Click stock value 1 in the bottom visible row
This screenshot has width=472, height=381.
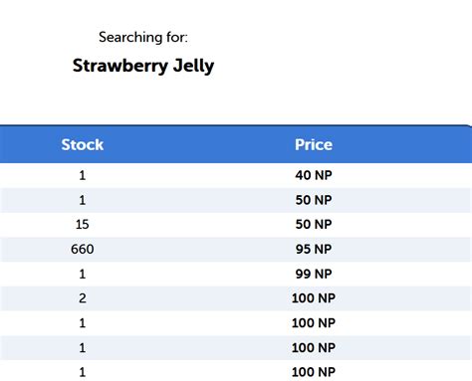(x=83, y=372)
